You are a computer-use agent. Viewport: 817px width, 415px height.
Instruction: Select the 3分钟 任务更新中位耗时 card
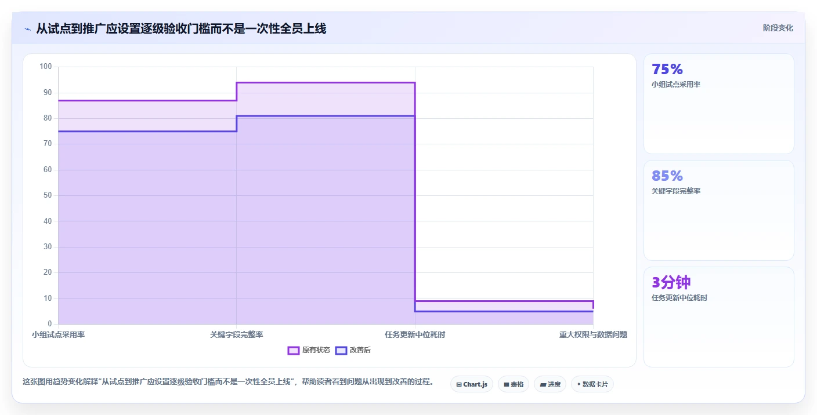(x=718, y=317)
